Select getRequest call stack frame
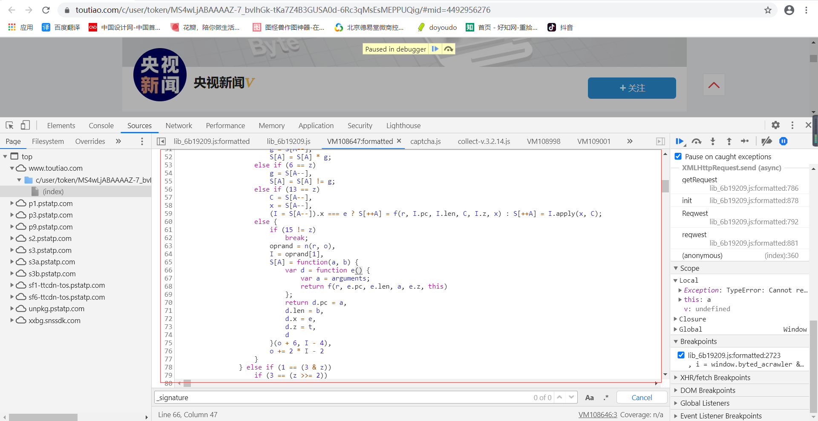Screen dimensions: 818x421 (740, 184)
